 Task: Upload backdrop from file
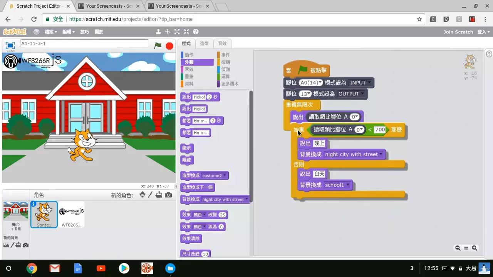click(x=18, y=245)
